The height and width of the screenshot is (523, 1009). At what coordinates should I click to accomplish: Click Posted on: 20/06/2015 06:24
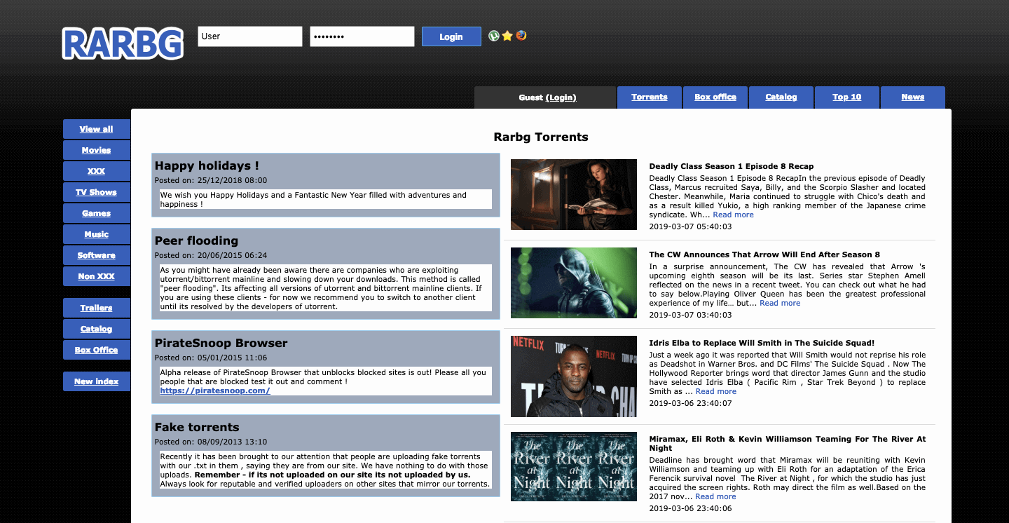point(211,255)
